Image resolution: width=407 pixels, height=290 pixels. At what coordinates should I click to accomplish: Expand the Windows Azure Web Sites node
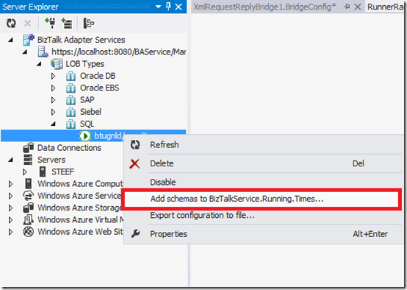(10, 232)
